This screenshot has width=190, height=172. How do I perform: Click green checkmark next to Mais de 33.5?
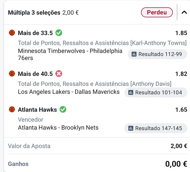pos(59,33)
